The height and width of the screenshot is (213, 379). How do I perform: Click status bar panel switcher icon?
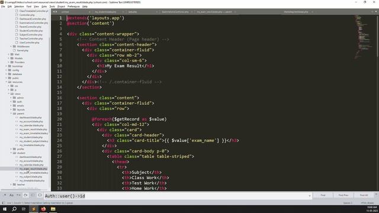[x=4, y=203]
